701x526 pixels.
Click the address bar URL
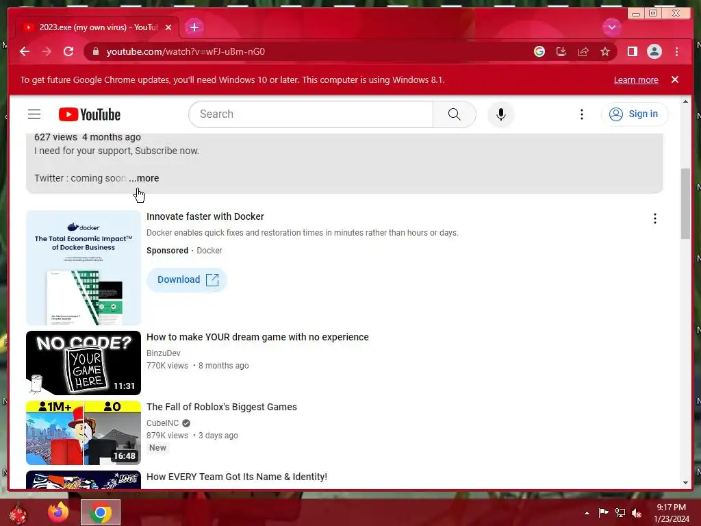coord(186,51)
